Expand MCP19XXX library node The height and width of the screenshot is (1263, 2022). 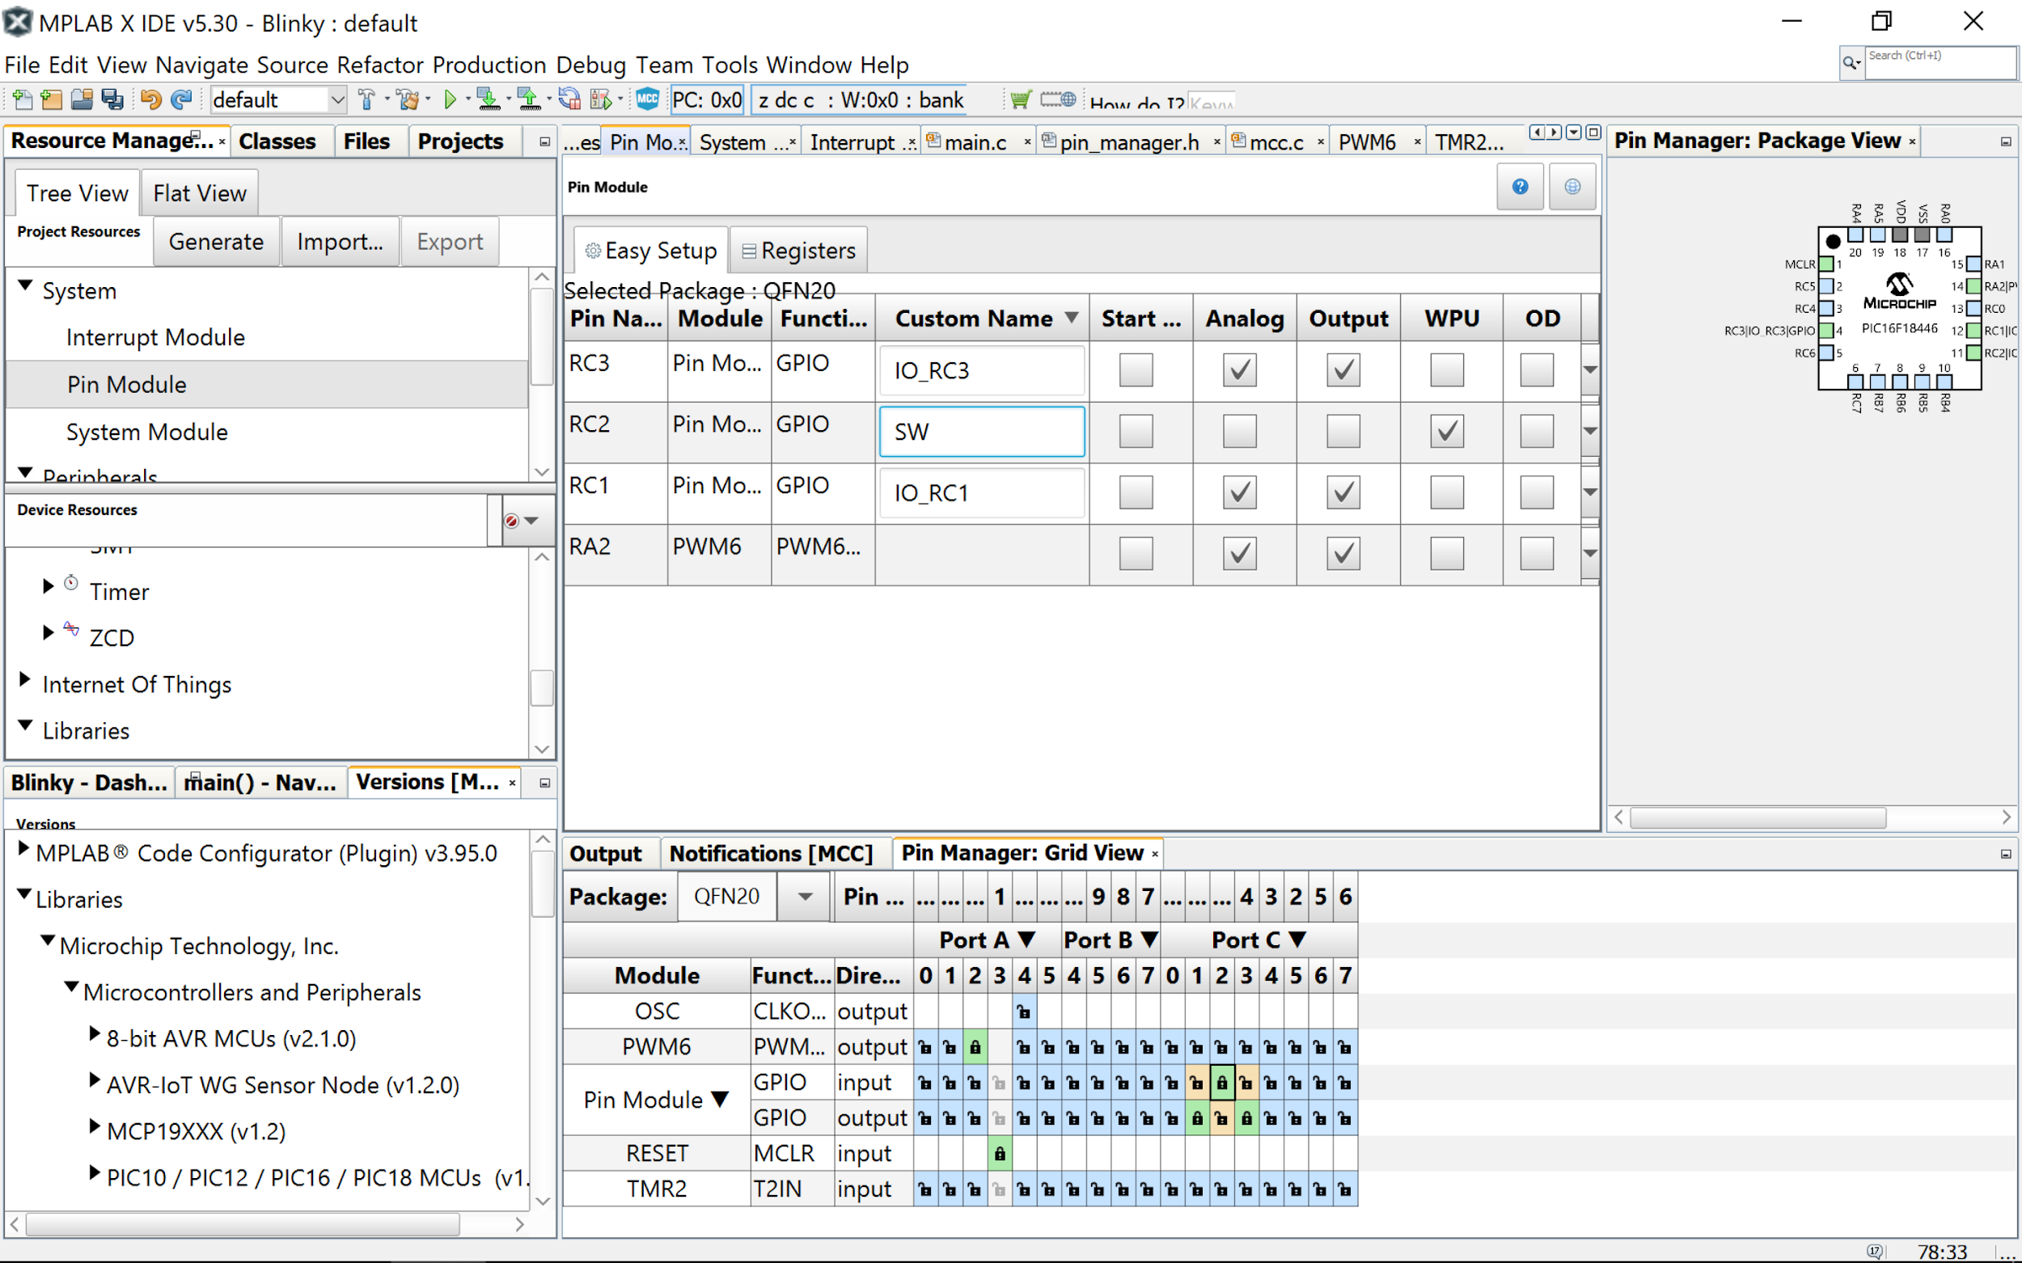pyautogui.click(x=95, y=1126)
